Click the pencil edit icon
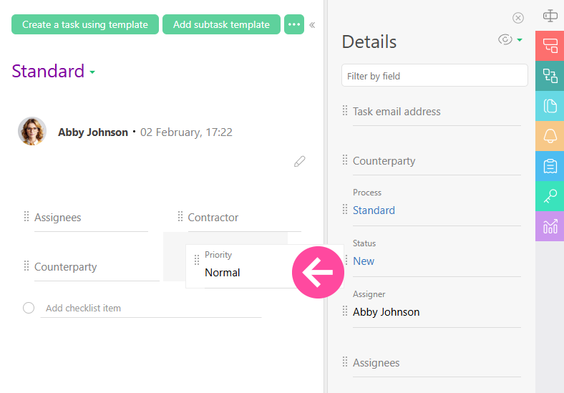The width and height of the screenshot is (564, 393). pos(299,162)
